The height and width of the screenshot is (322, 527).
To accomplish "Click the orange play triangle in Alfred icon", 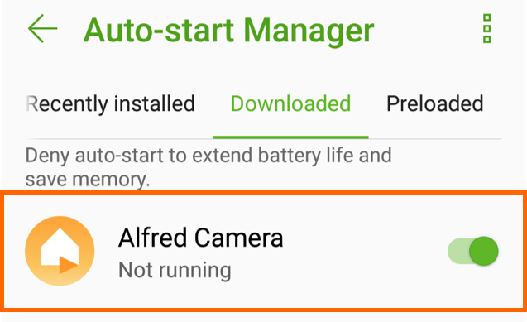I will (x=68, y=265).
